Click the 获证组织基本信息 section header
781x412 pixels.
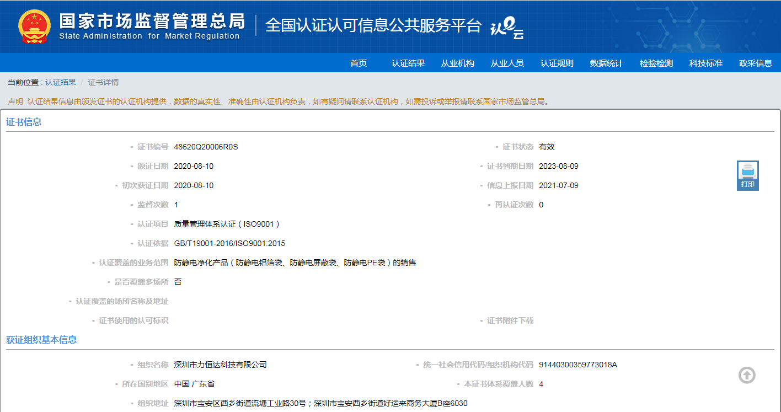tap(41, 340)
